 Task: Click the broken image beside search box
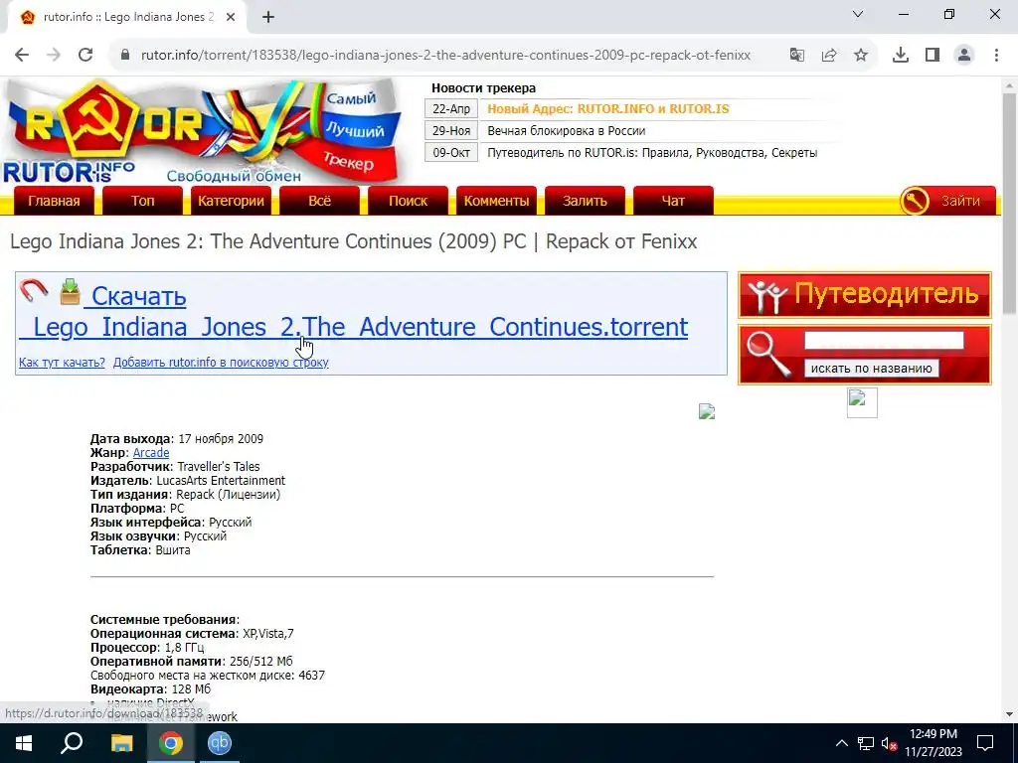click(x=862, y=403)
